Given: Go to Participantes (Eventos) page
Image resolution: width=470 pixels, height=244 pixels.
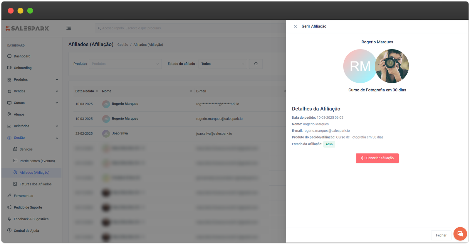Looking at the screenshot, I should (x=37, y=161).
